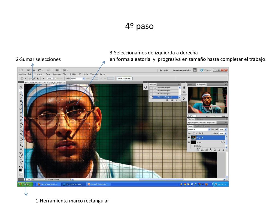Enable Intersect with selection mode
Screen dimensions: 279x209
pos(38,78)
